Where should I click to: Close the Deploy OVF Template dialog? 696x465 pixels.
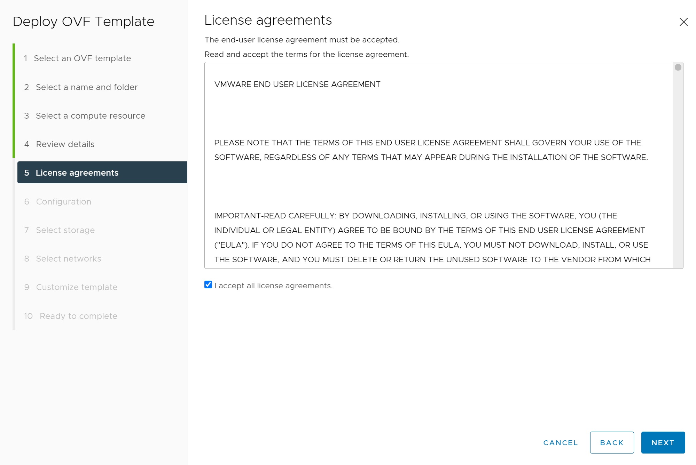click(x=683, y=22)
